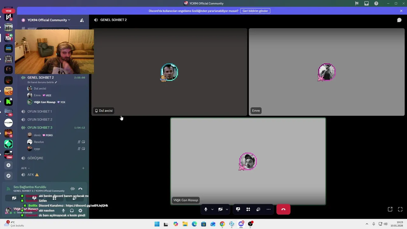Open File Explorer from taskbar

pos(185,224)
